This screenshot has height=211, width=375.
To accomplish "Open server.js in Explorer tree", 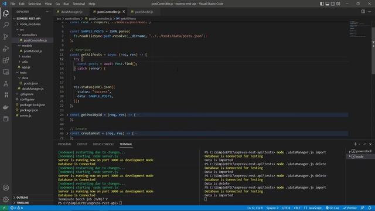I will pyautogui.click(x=26, y=115).
